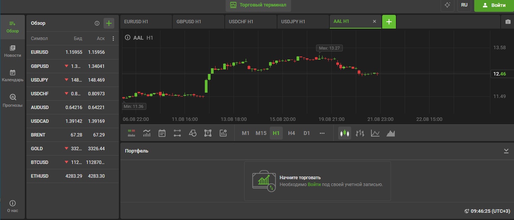Open the indicators tool in chart toolbar

(x=147, y=133)
